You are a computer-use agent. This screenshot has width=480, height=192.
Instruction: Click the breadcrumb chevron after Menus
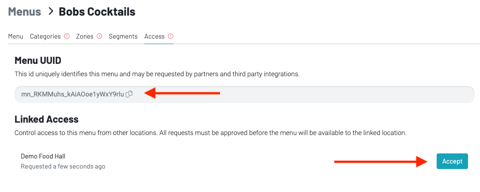(x=50, y=12)
